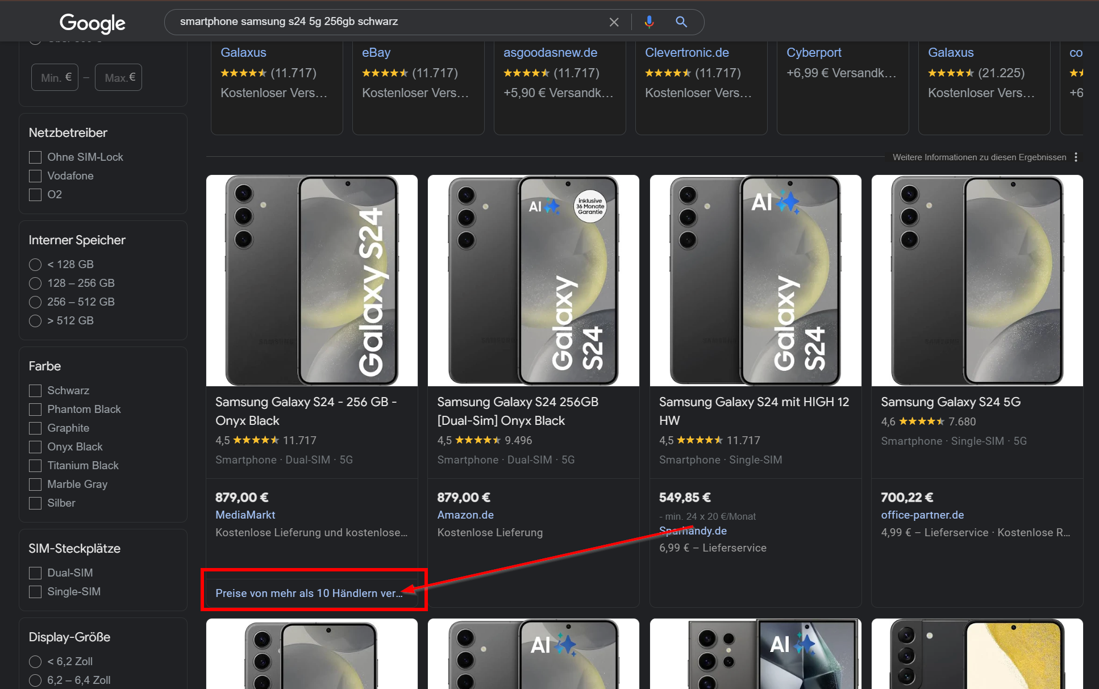Activate voice search via the microphone icon

pos(649,22)
